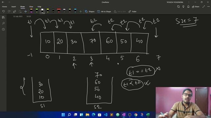Open Visual Studio Code from taskbar

105,115
